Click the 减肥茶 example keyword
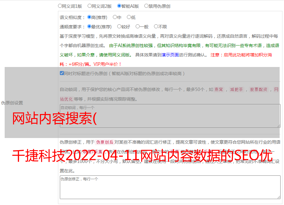Screen dimensions: 284x205 pyautogui.click(x=237, y=89)
